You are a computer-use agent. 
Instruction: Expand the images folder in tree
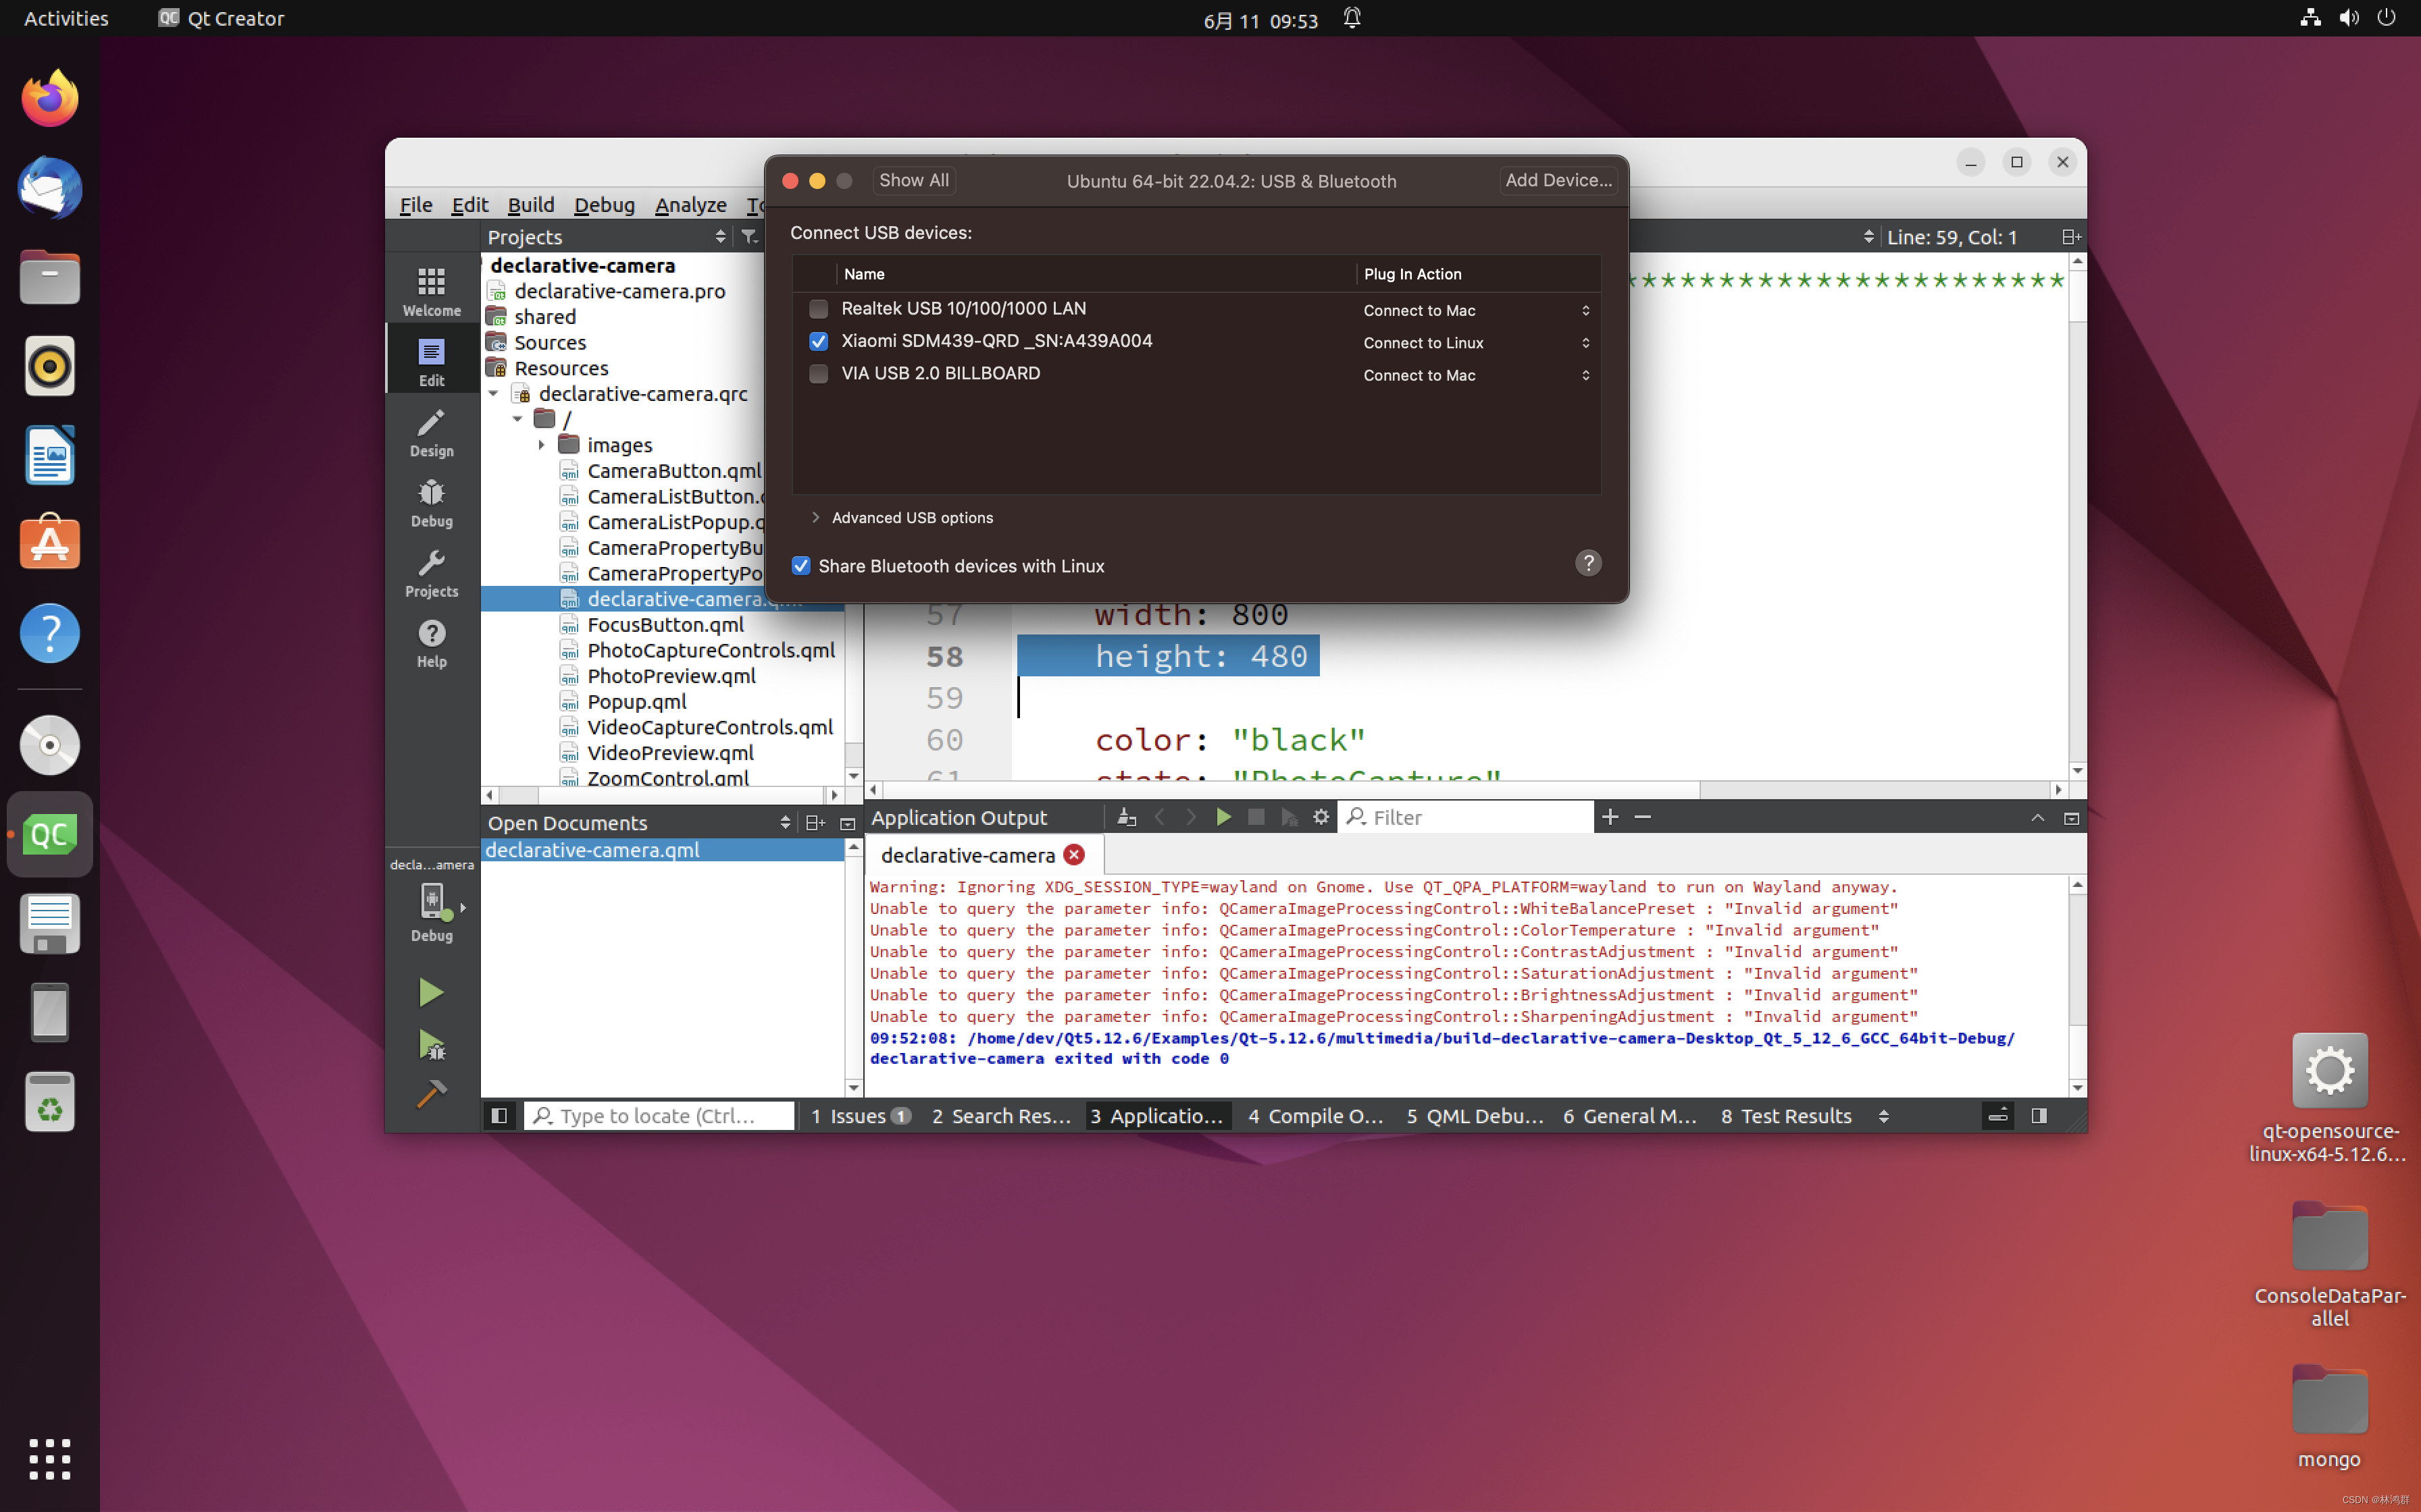(x=541, y=445)
